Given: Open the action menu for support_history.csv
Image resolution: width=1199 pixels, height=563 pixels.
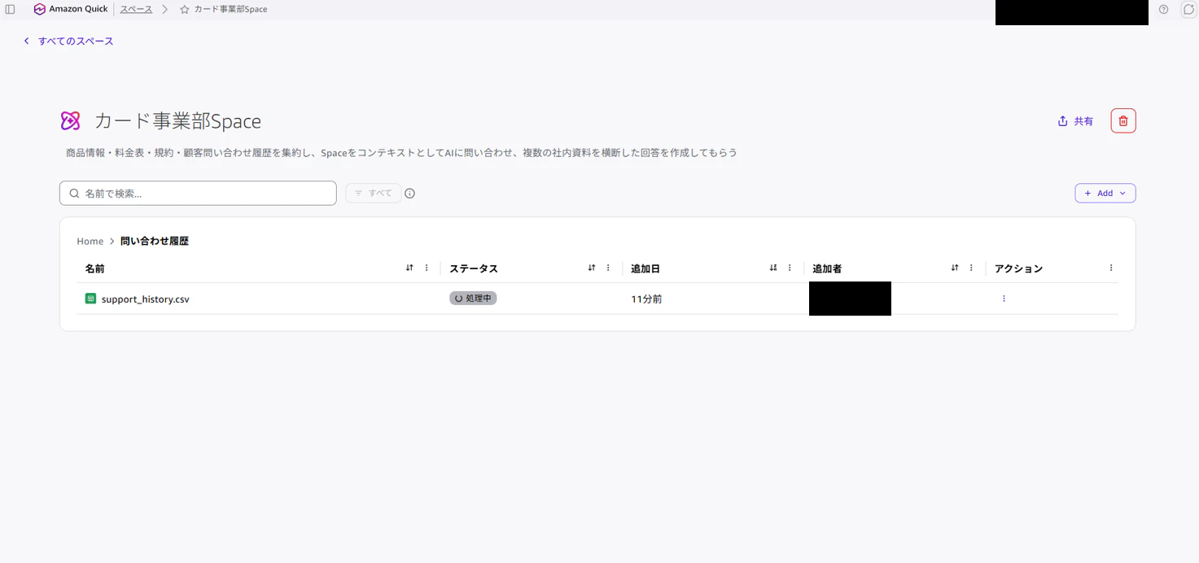Looking at the screenshot, I should tap(1004, 299).
